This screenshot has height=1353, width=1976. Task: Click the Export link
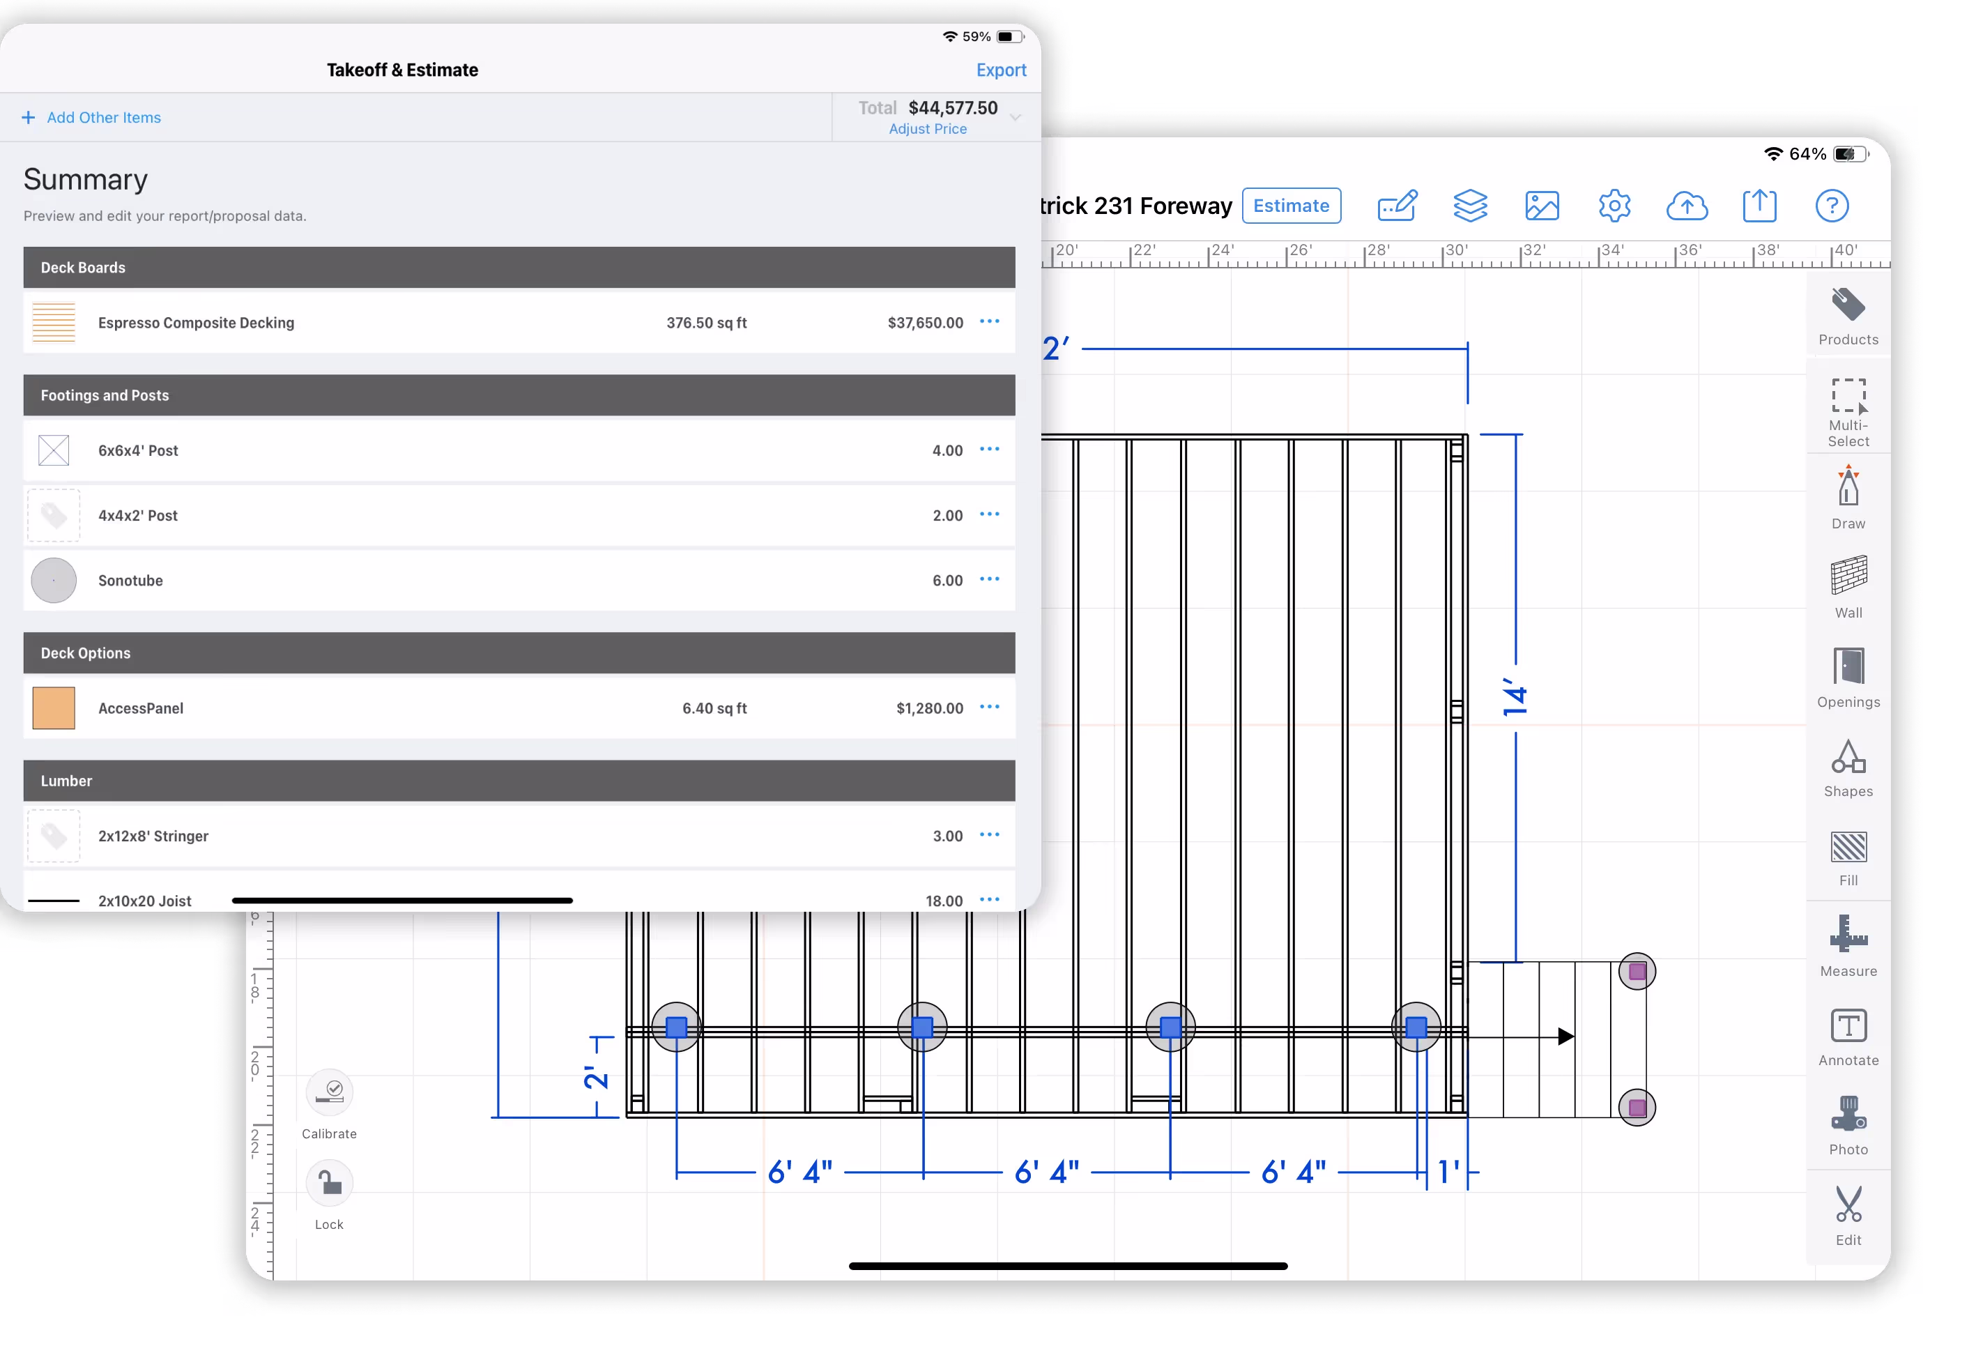coord(1000,70)
